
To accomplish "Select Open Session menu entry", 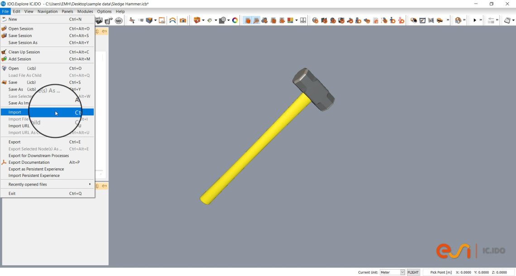I will pyautogui.click(x=48, y=29).
